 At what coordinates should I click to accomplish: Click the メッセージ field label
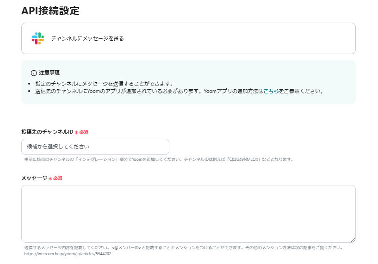(x=34, y=178)
